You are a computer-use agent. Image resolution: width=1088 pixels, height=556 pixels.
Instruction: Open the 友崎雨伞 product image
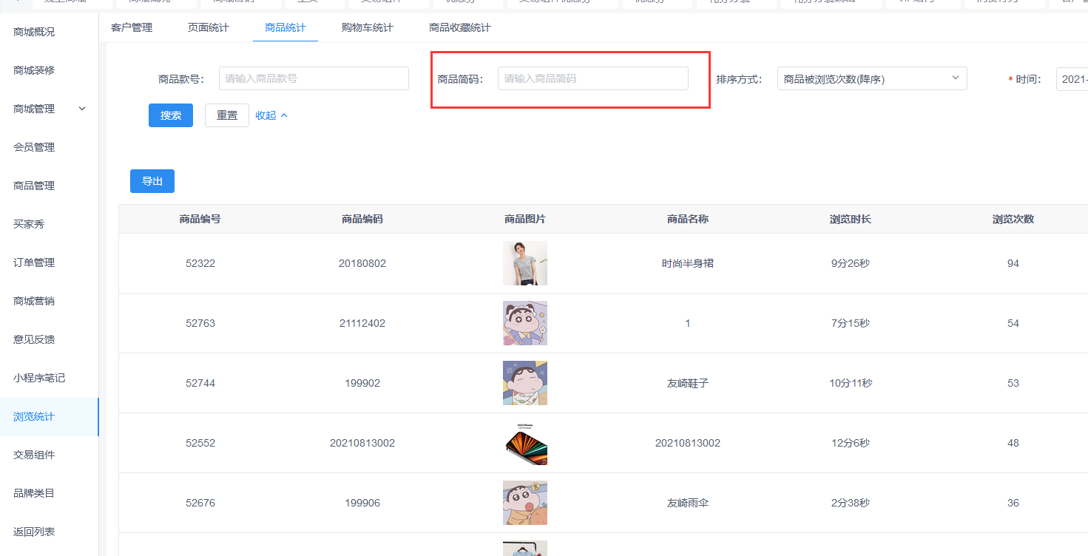coord(525,503)
